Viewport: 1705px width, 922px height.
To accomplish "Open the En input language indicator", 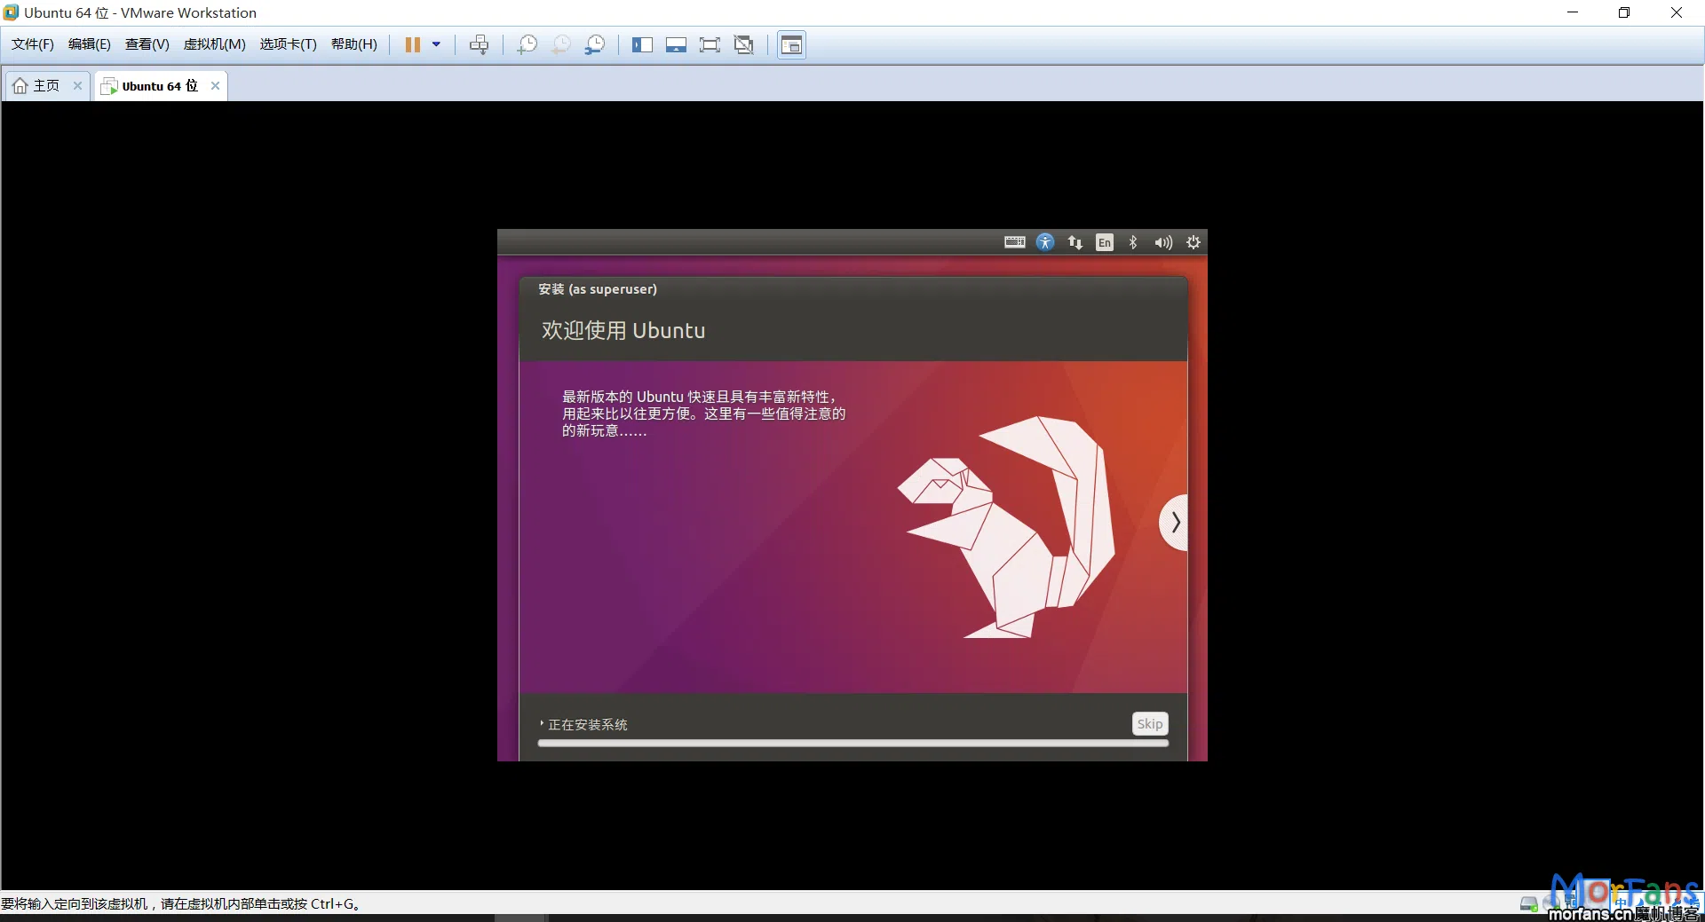I will pos(1104,242).
